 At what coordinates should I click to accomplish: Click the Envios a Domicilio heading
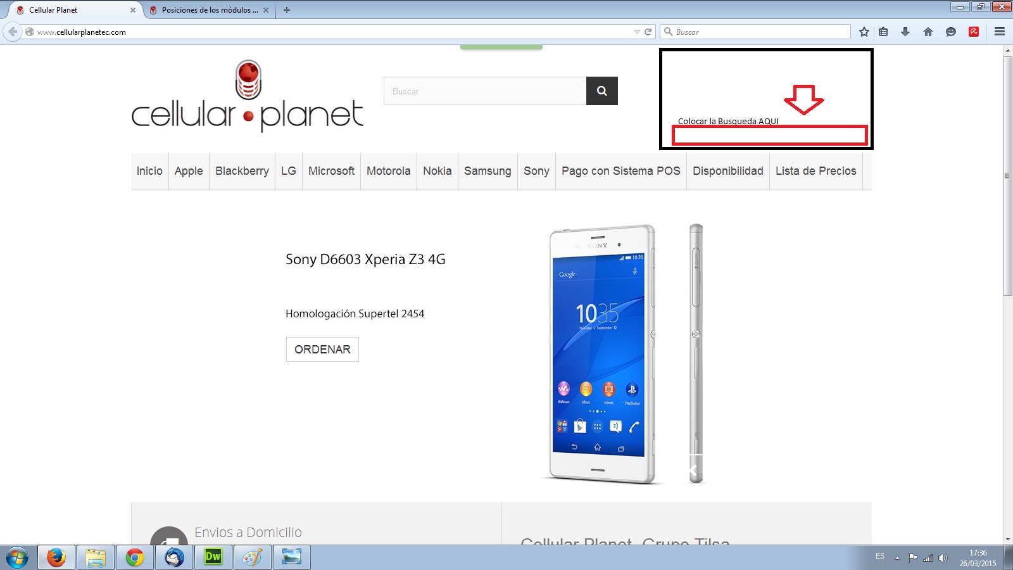coord(248,533)
